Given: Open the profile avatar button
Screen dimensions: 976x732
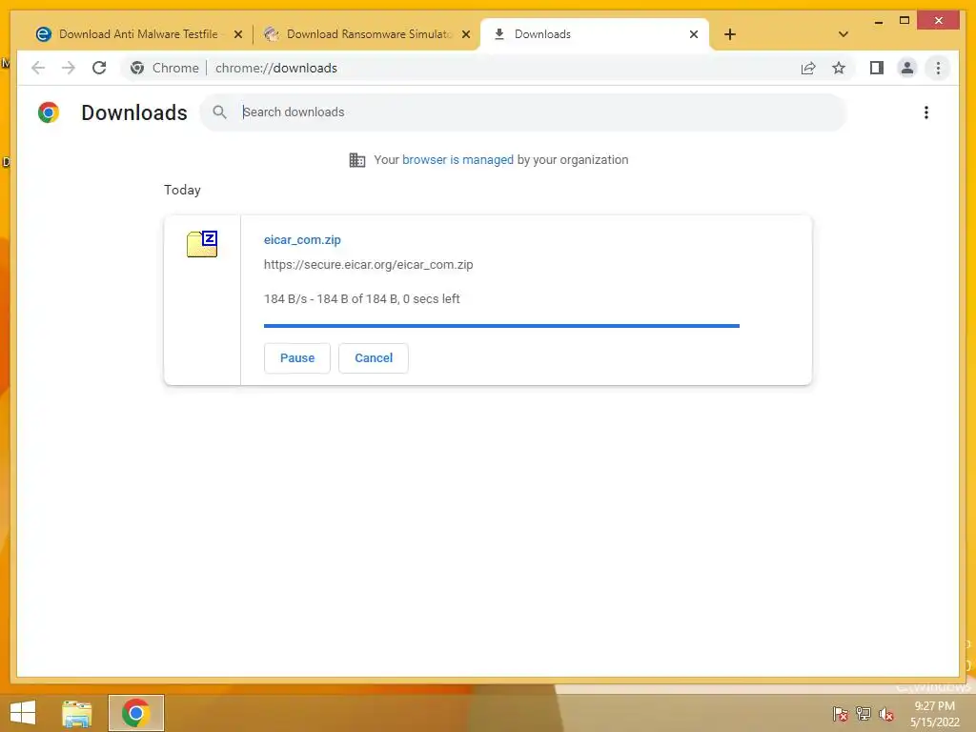Looking at the screenshot, I should coord(907,68).
